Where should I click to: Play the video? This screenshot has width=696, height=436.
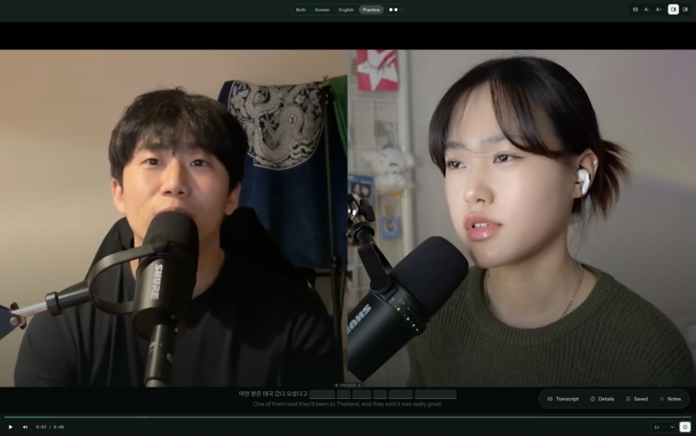10,427
